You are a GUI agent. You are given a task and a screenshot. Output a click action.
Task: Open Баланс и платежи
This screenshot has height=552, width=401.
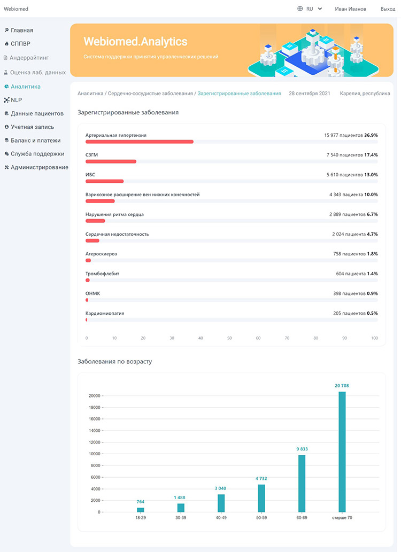pos(36,140)
